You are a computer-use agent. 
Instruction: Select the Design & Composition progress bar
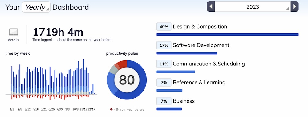[228, 35]
